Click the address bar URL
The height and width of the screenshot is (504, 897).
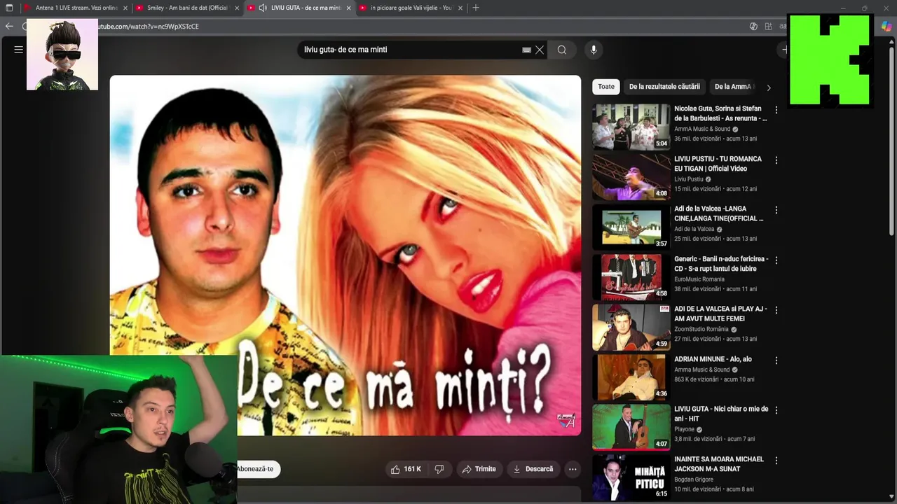point(149,27)
